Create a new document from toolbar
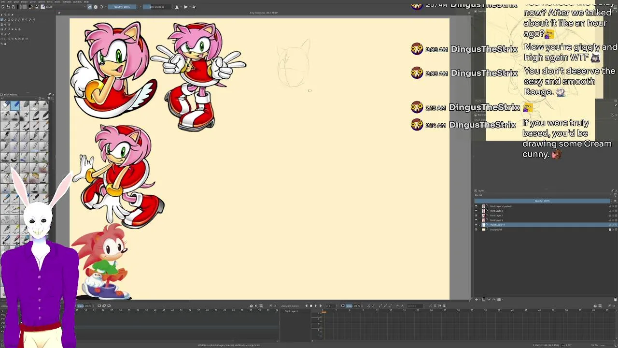Viewport: 618px width, 348px height. coord(3,7)
